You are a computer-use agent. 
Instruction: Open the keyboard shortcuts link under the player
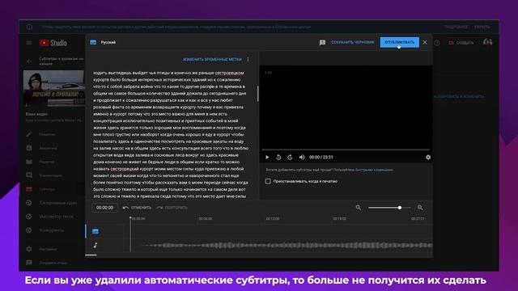[374, 170]
